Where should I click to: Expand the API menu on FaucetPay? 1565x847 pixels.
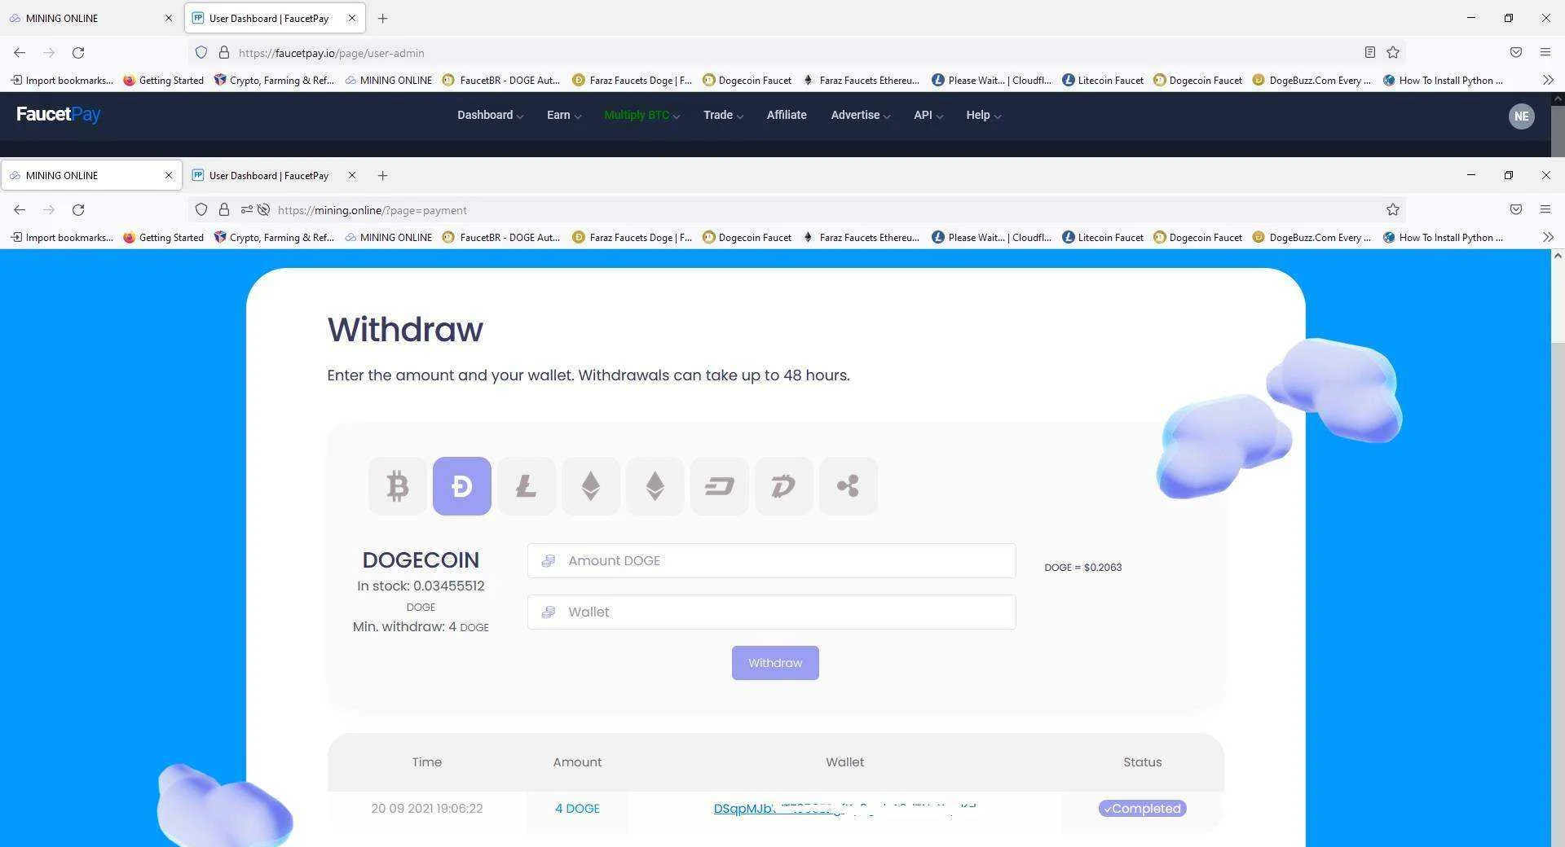[928, 116]
